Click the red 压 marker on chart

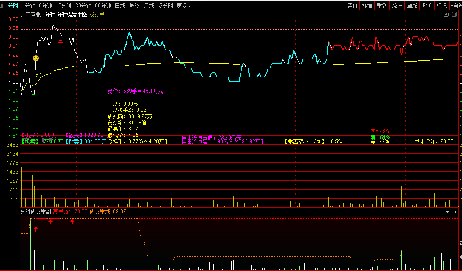coord(60,41)
